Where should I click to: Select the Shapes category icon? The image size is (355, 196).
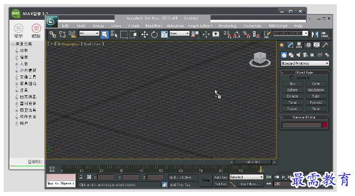click(291, 55)
